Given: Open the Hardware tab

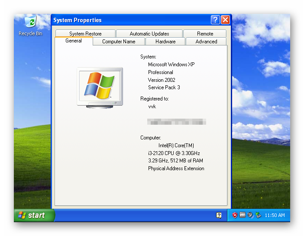Looking at the screenshot, I should (165, 42).
